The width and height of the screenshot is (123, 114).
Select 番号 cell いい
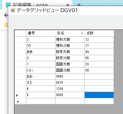click(41, 70)
